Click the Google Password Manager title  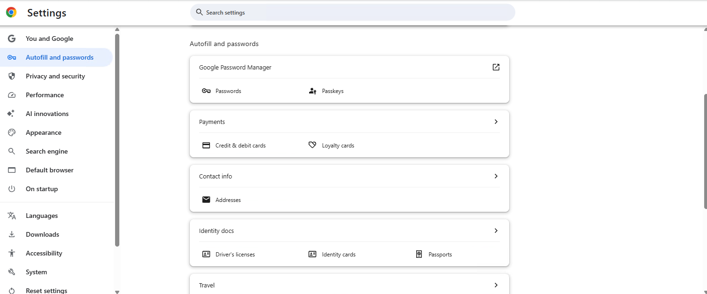coord(235,67)
